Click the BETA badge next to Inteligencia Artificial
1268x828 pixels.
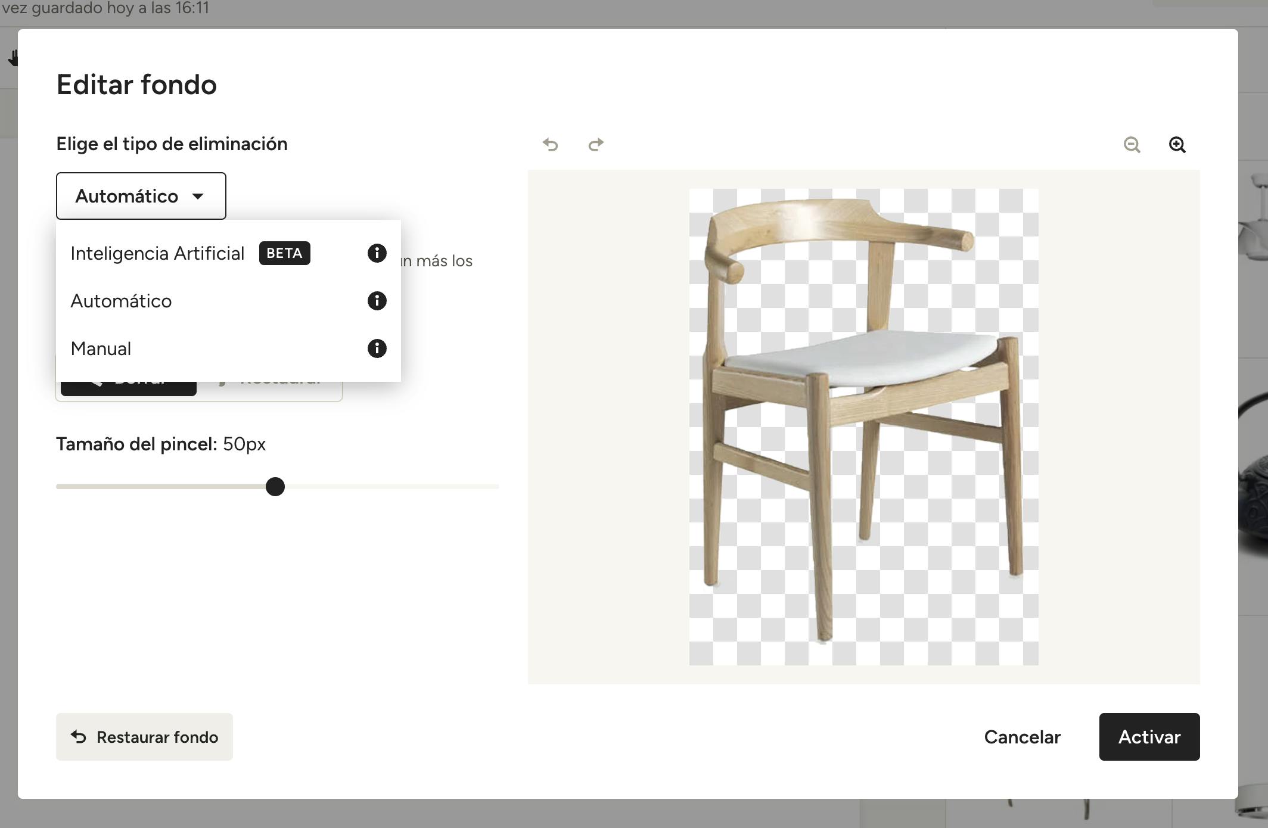(x=284, y=253)
